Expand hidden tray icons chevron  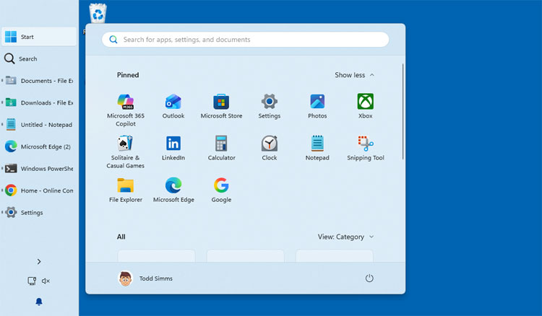(x=39, y=261)
